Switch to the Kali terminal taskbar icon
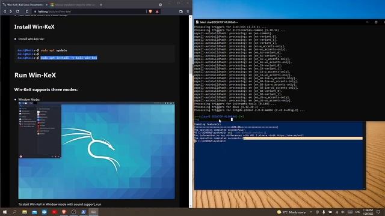Screen dimensions: 385x216 point(93,212)
